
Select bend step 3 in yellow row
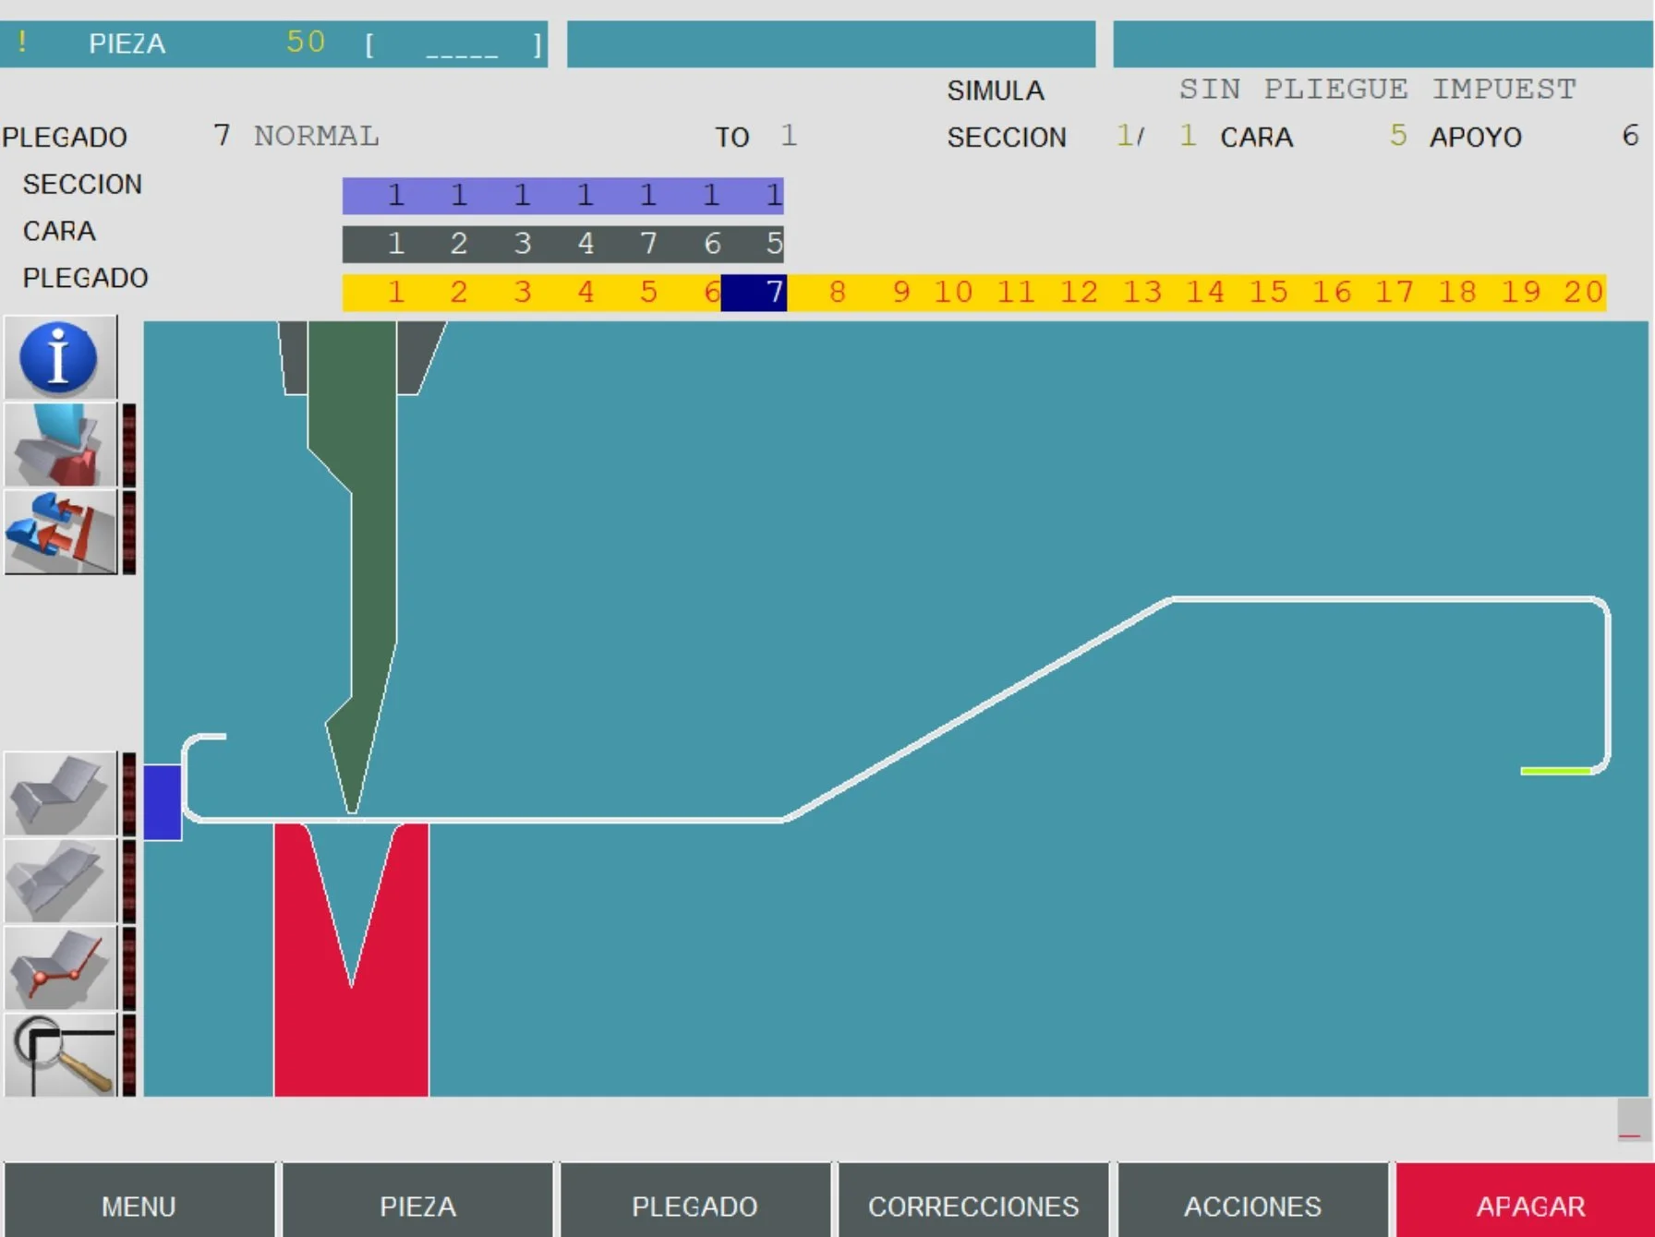522,293
